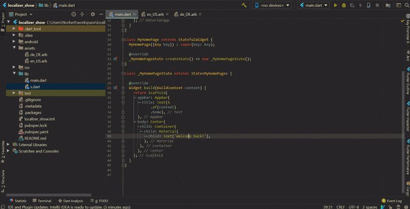
Task: Open the Dart Analysis tool window
Action: 71,201
